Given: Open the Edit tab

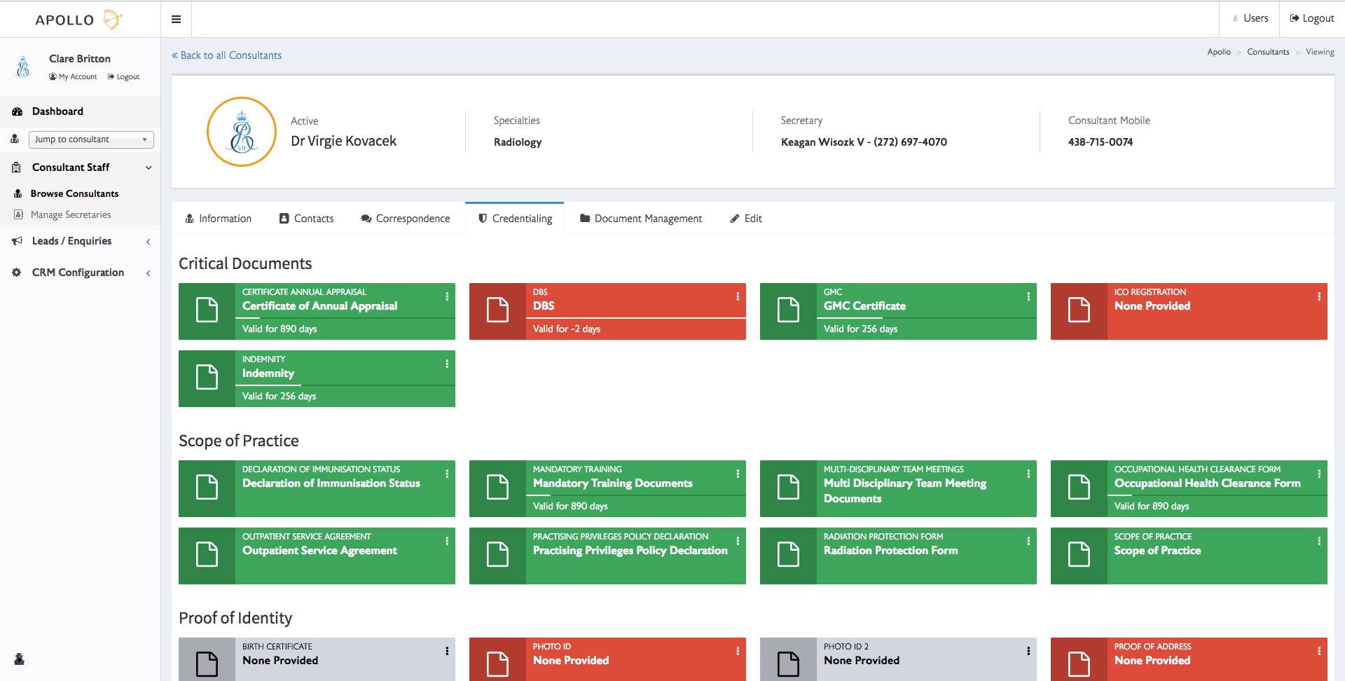Looking at the screenshot, I should 745,219.
